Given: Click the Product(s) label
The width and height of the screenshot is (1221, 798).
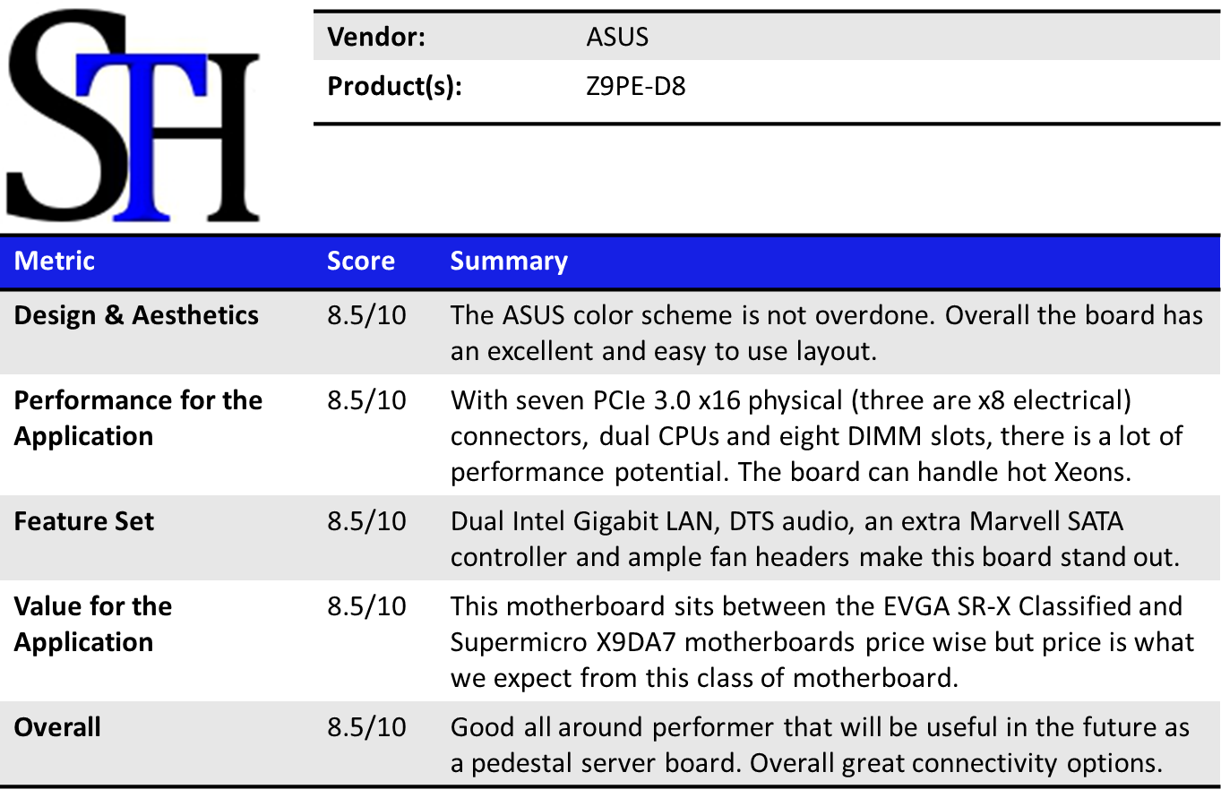Looking at the screenshot, I should pyautogui.click(x=394, y=87).
